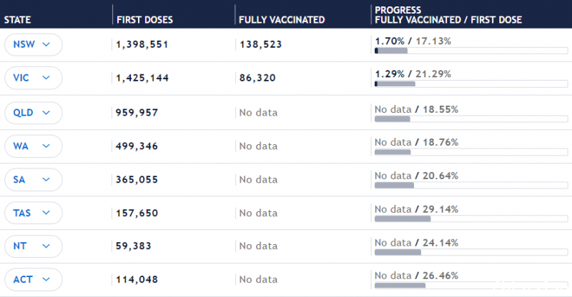Select NT first doses value 59,383
Image resolution: width=572 pixels, height=297 pixels.
pos(133,246)
